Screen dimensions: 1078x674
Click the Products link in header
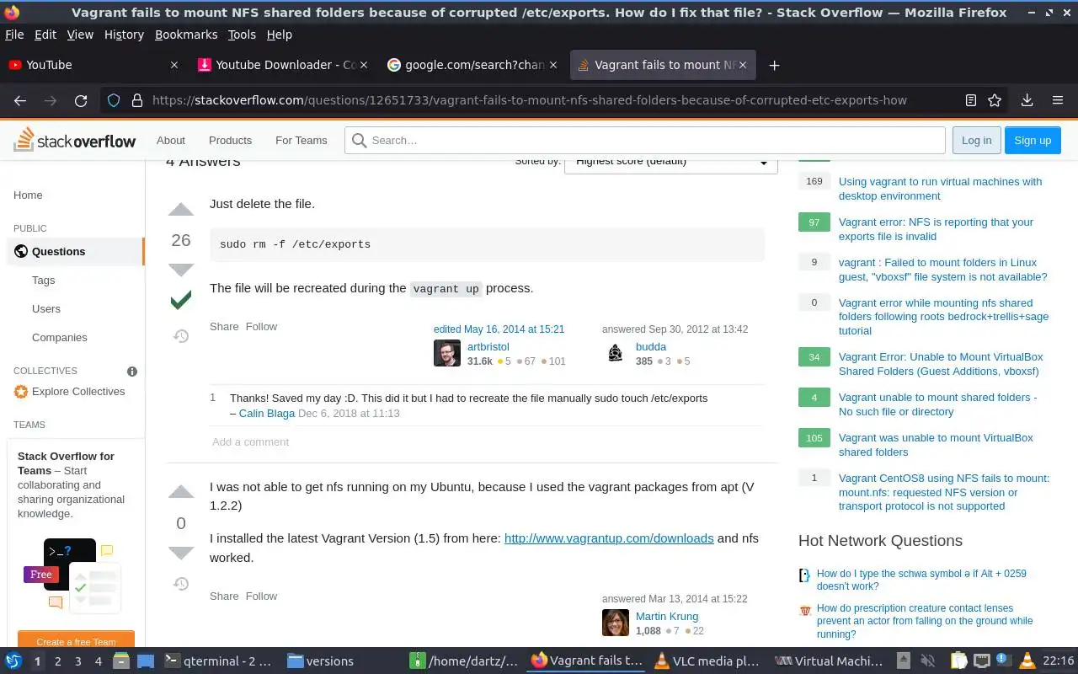point(230,141)
